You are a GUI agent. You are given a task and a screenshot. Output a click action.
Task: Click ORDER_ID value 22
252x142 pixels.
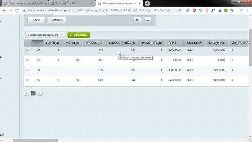point(78,80)
